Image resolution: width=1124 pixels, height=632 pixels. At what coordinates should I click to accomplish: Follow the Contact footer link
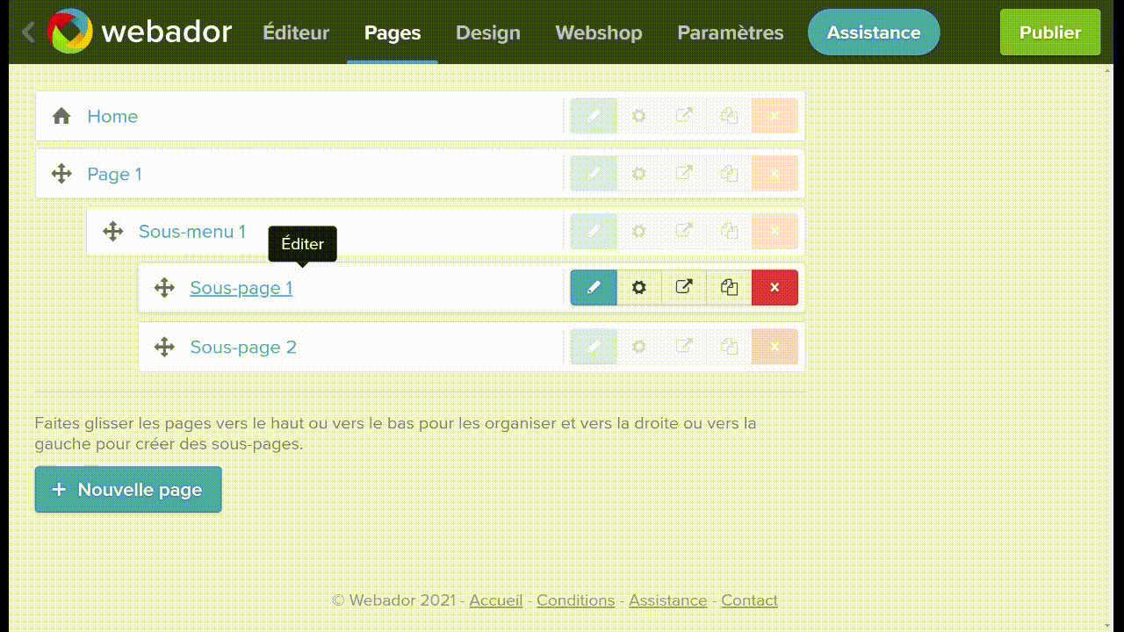click(750, 600)
